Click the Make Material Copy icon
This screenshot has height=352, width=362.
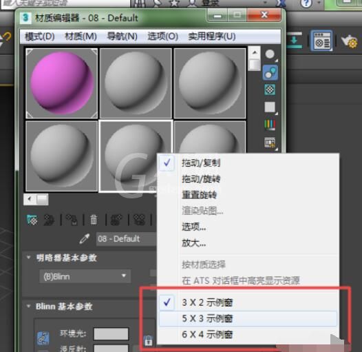coord(116,220)
